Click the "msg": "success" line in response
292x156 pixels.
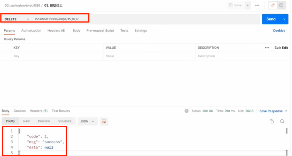[45, 142]
